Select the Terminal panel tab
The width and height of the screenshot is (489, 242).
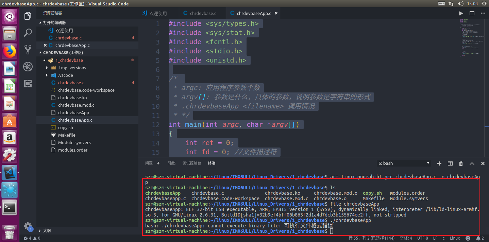click(x=212, y=163)
